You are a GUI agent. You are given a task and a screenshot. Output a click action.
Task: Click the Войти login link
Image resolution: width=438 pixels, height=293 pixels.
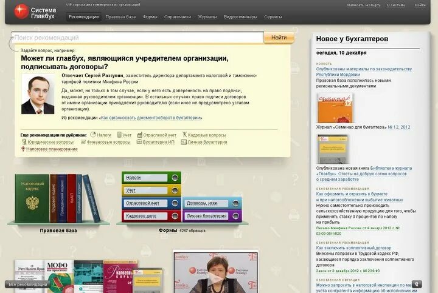click(420, 5)
